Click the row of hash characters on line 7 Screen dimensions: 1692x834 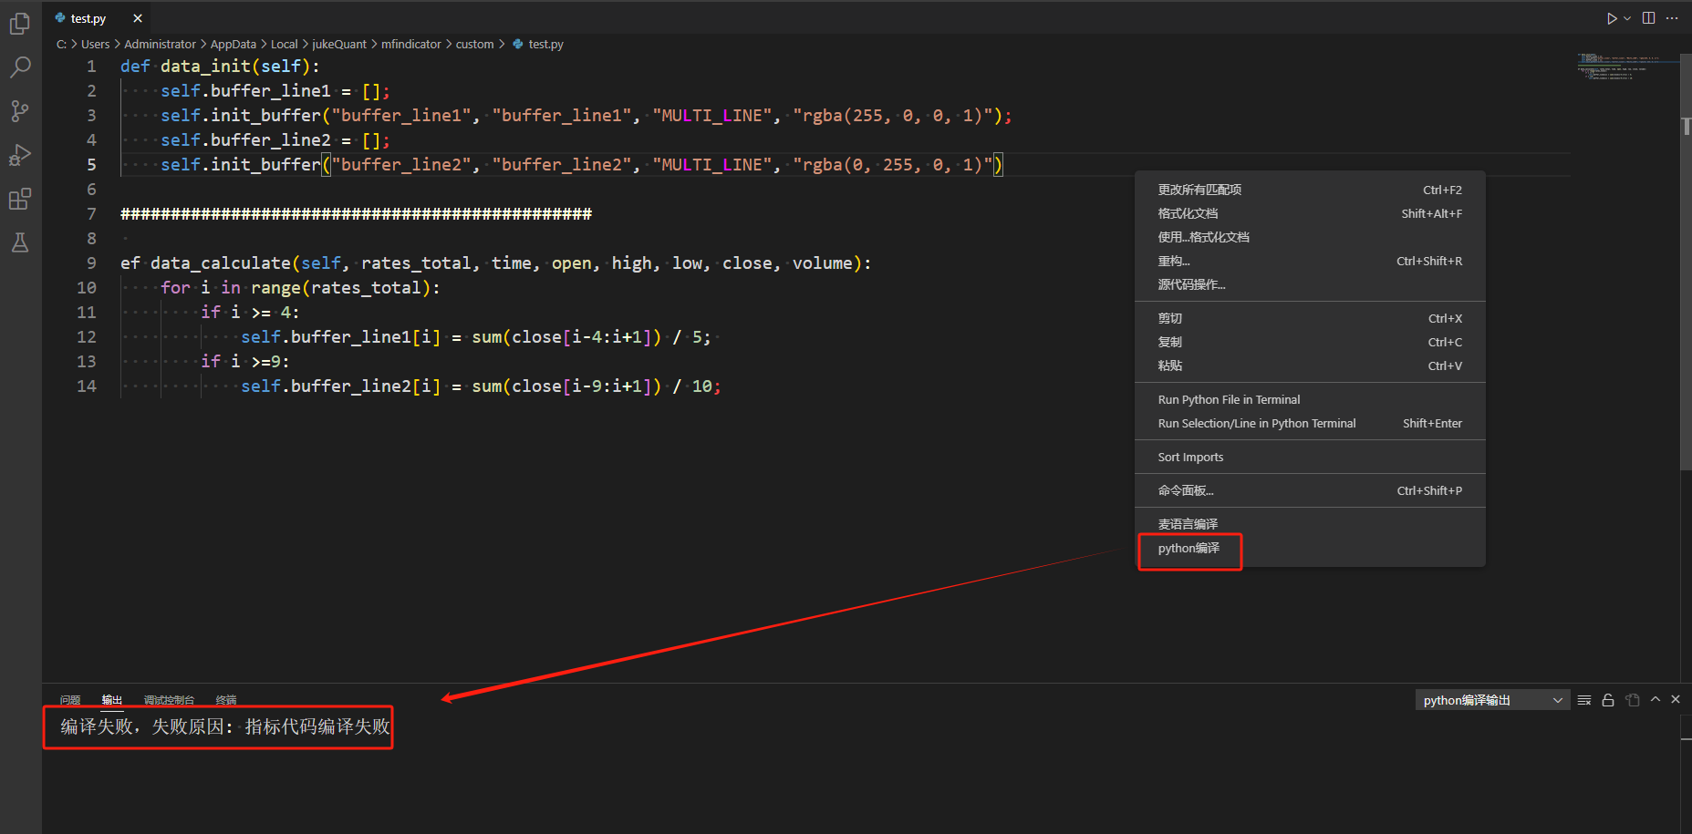[356, 214]
